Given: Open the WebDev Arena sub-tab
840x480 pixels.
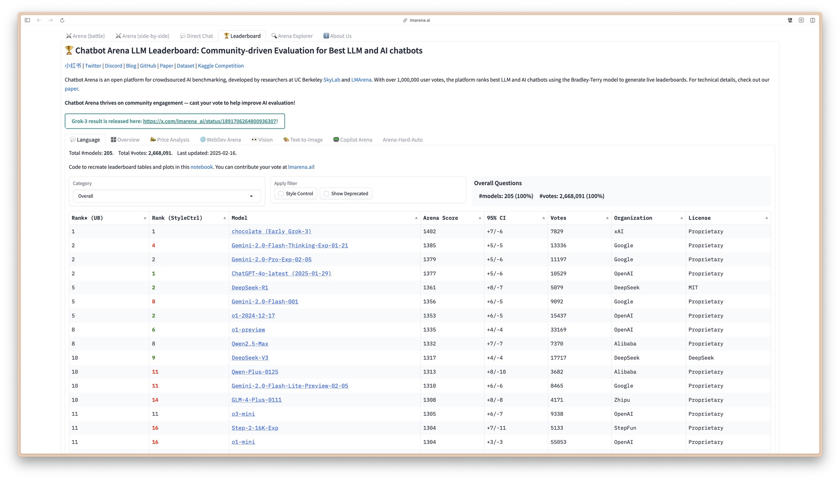Looking at the screenshot, I should [220, 140].
